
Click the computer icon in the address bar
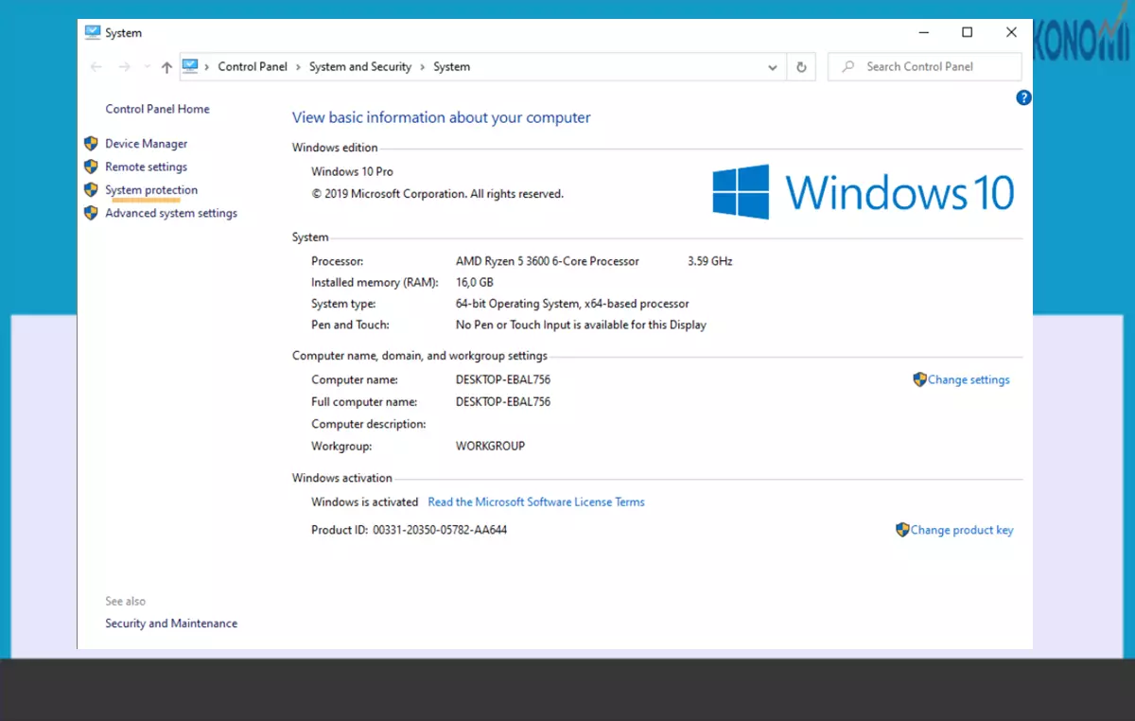point(190,66)
